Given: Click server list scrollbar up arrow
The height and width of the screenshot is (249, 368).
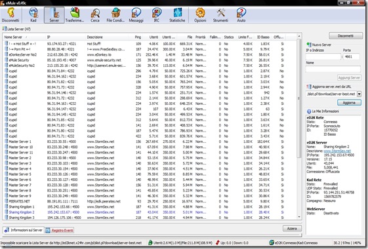Looking at the screenshot, I should [x=299, y=36].
